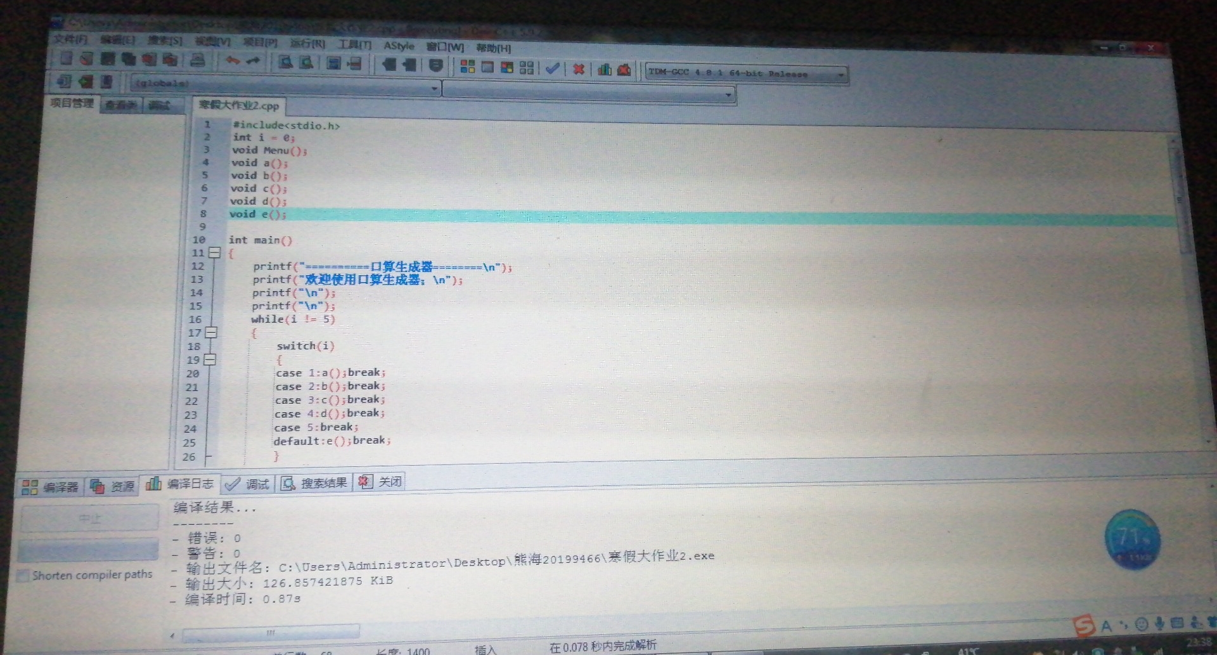Click the Save file toolbar icon
Image resolution: width=1217 pixels, height=655 pixels.
point(108,59)
